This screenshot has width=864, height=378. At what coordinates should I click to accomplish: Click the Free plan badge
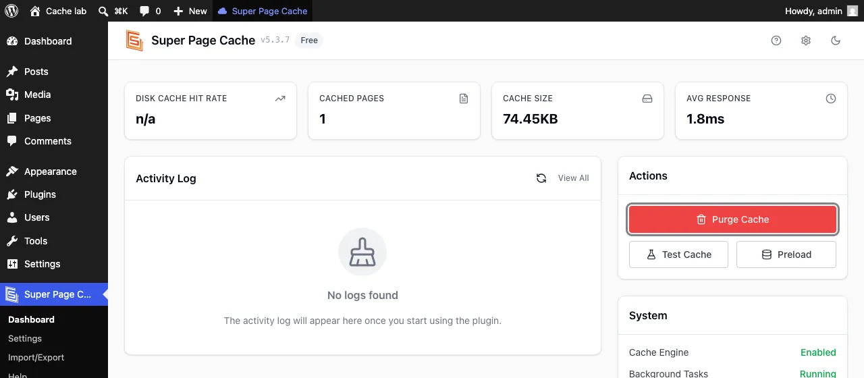(309, 40)
